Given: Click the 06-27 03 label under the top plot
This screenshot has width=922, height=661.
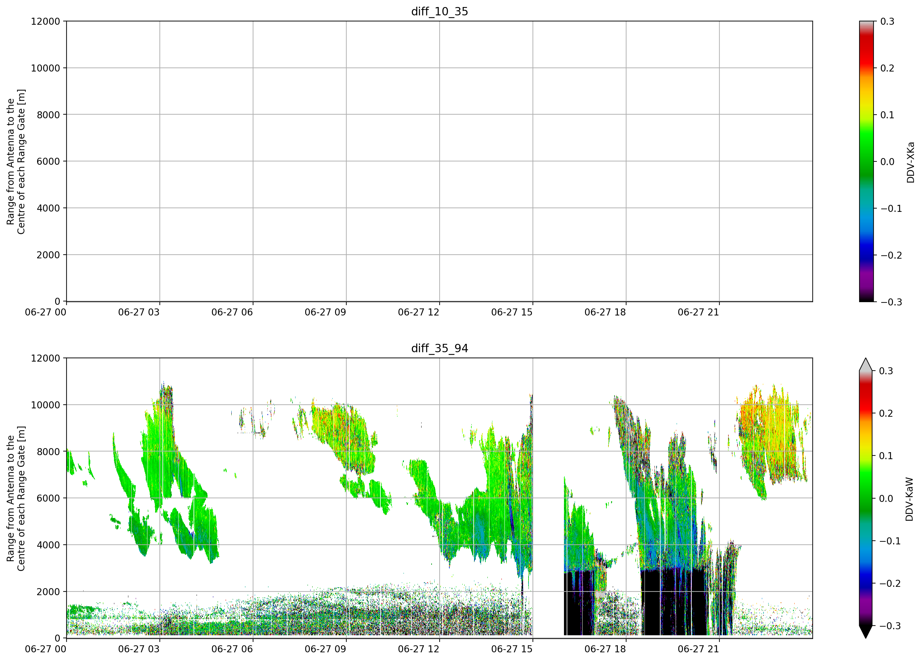Looking at the screenshot, I should click(x=139, y=312).
